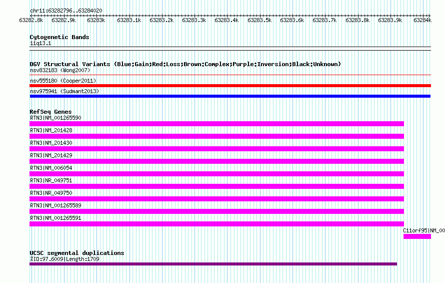
Task: Select the 63282.9k ruler tick label
Action: [x=63, y=20]
